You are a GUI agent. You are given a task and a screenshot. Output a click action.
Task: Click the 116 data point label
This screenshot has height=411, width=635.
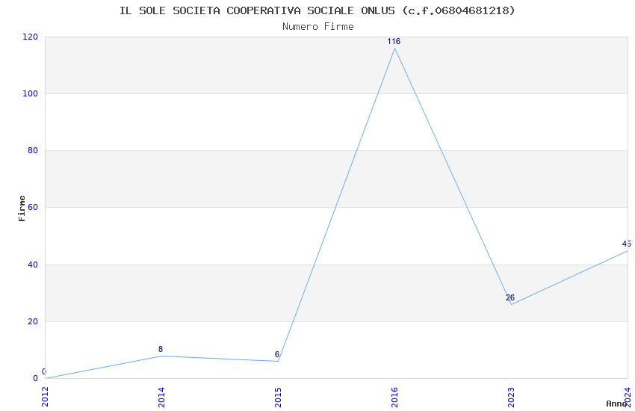click(394, 41)
